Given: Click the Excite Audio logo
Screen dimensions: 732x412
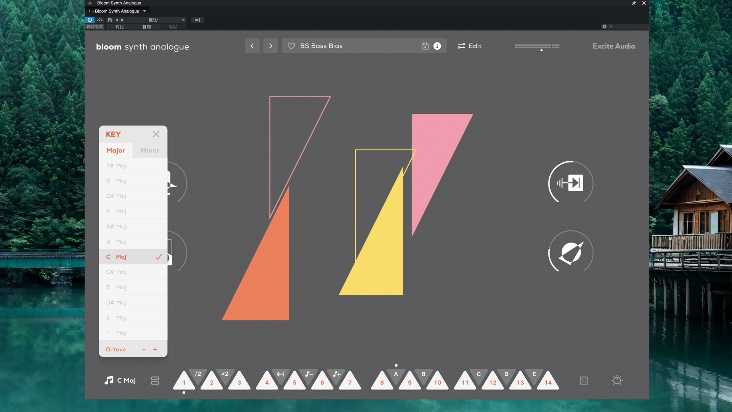Looking at the screenshot, I should coord(614,46).
